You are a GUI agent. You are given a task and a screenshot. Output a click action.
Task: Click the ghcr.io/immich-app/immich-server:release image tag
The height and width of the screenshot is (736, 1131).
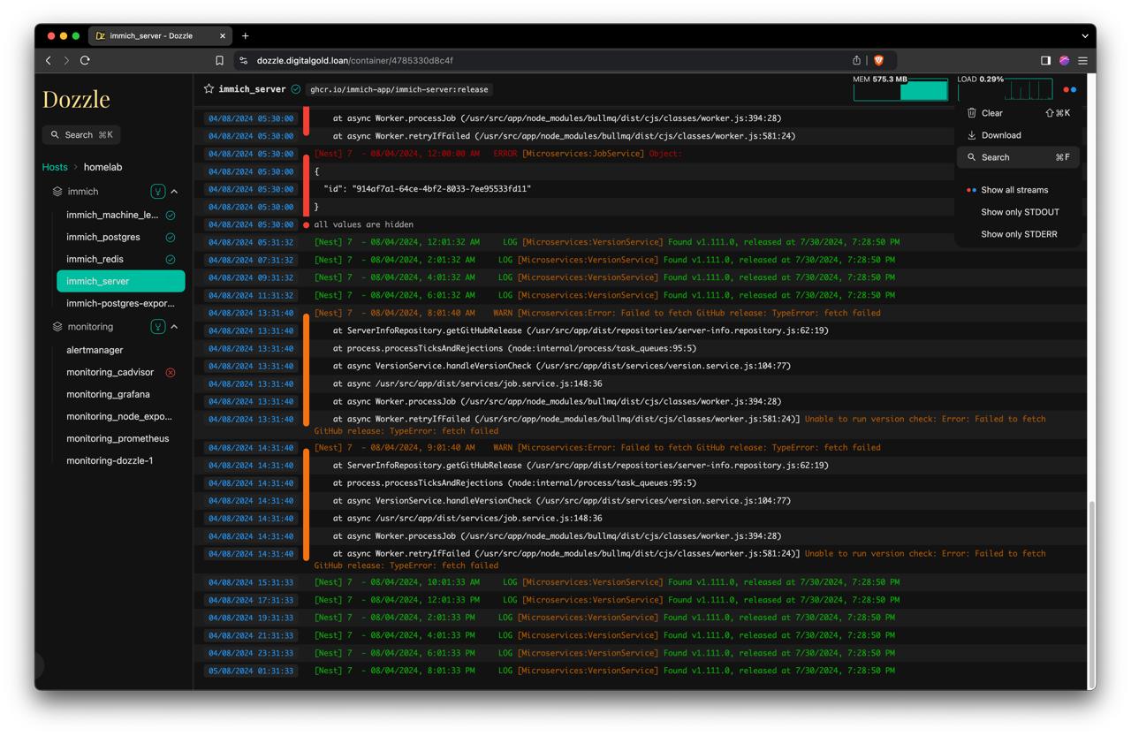(399, 89)
